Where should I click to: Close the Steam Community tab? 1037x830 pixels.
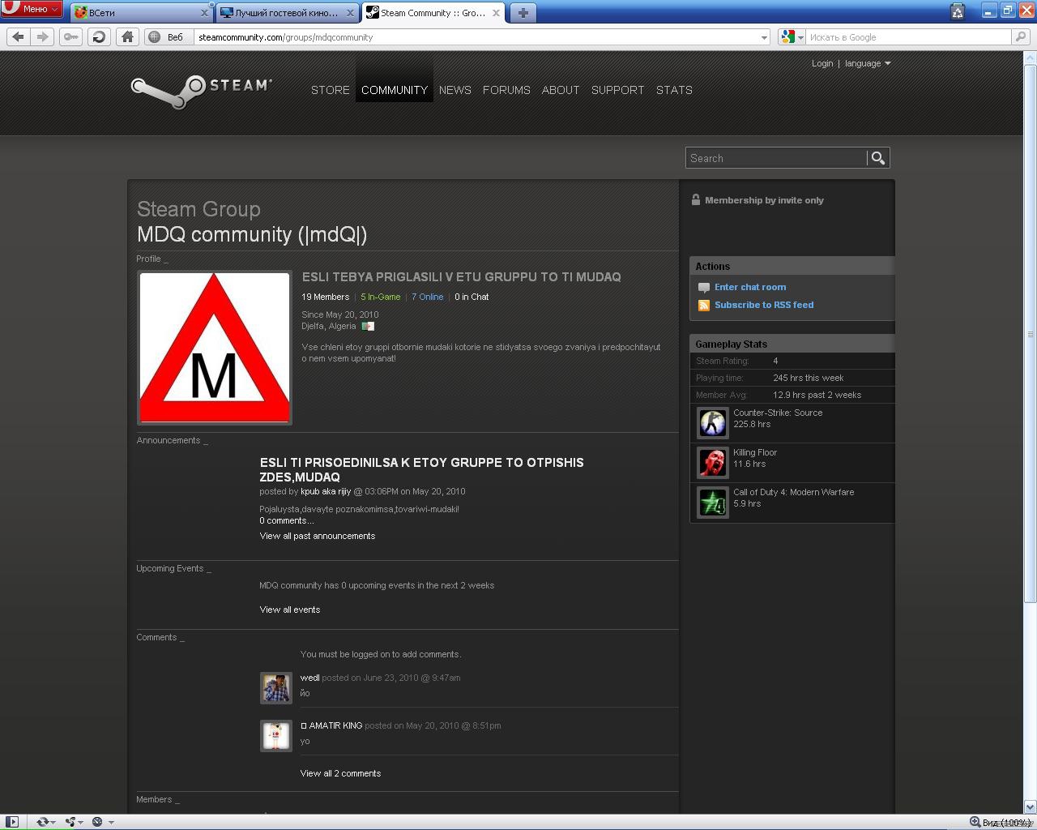click(497, 13)
